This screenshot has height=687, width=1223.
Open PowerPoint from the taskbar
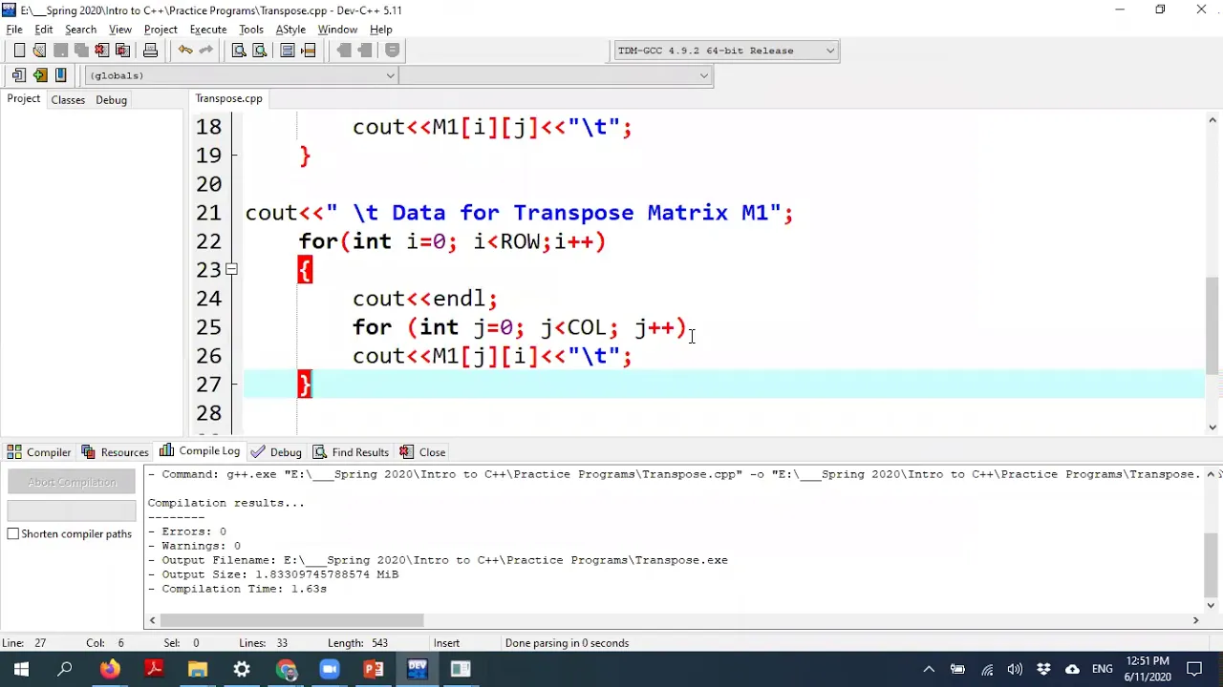pos(374,669)
